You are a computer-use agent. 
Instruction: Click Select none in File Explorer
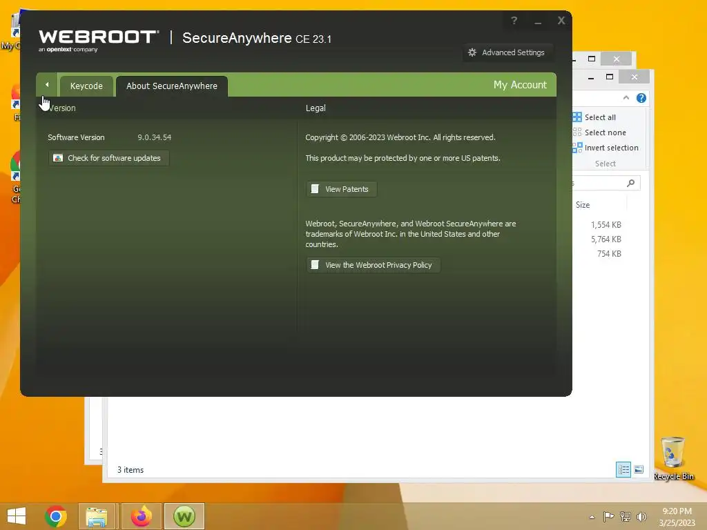point(600,132)
